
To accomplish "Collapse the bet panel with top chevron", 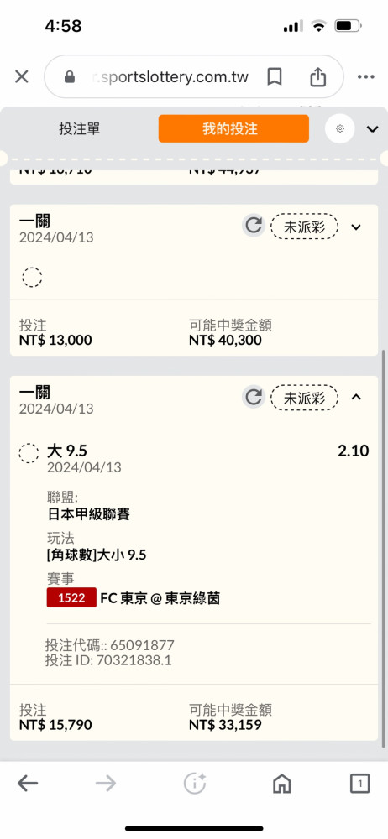I will (x=372, y=129).
